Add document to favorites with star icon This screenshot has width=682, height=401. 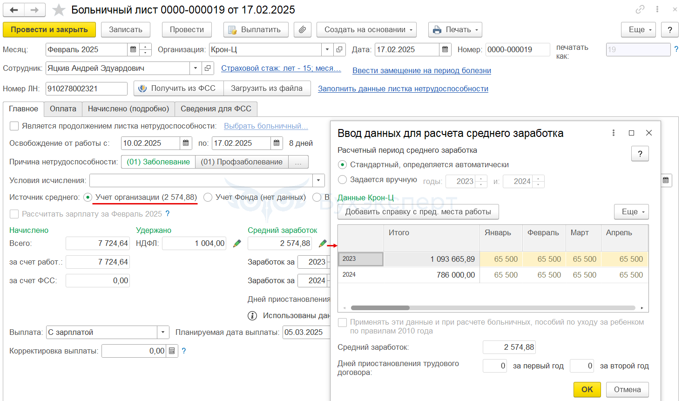[59, 10]
